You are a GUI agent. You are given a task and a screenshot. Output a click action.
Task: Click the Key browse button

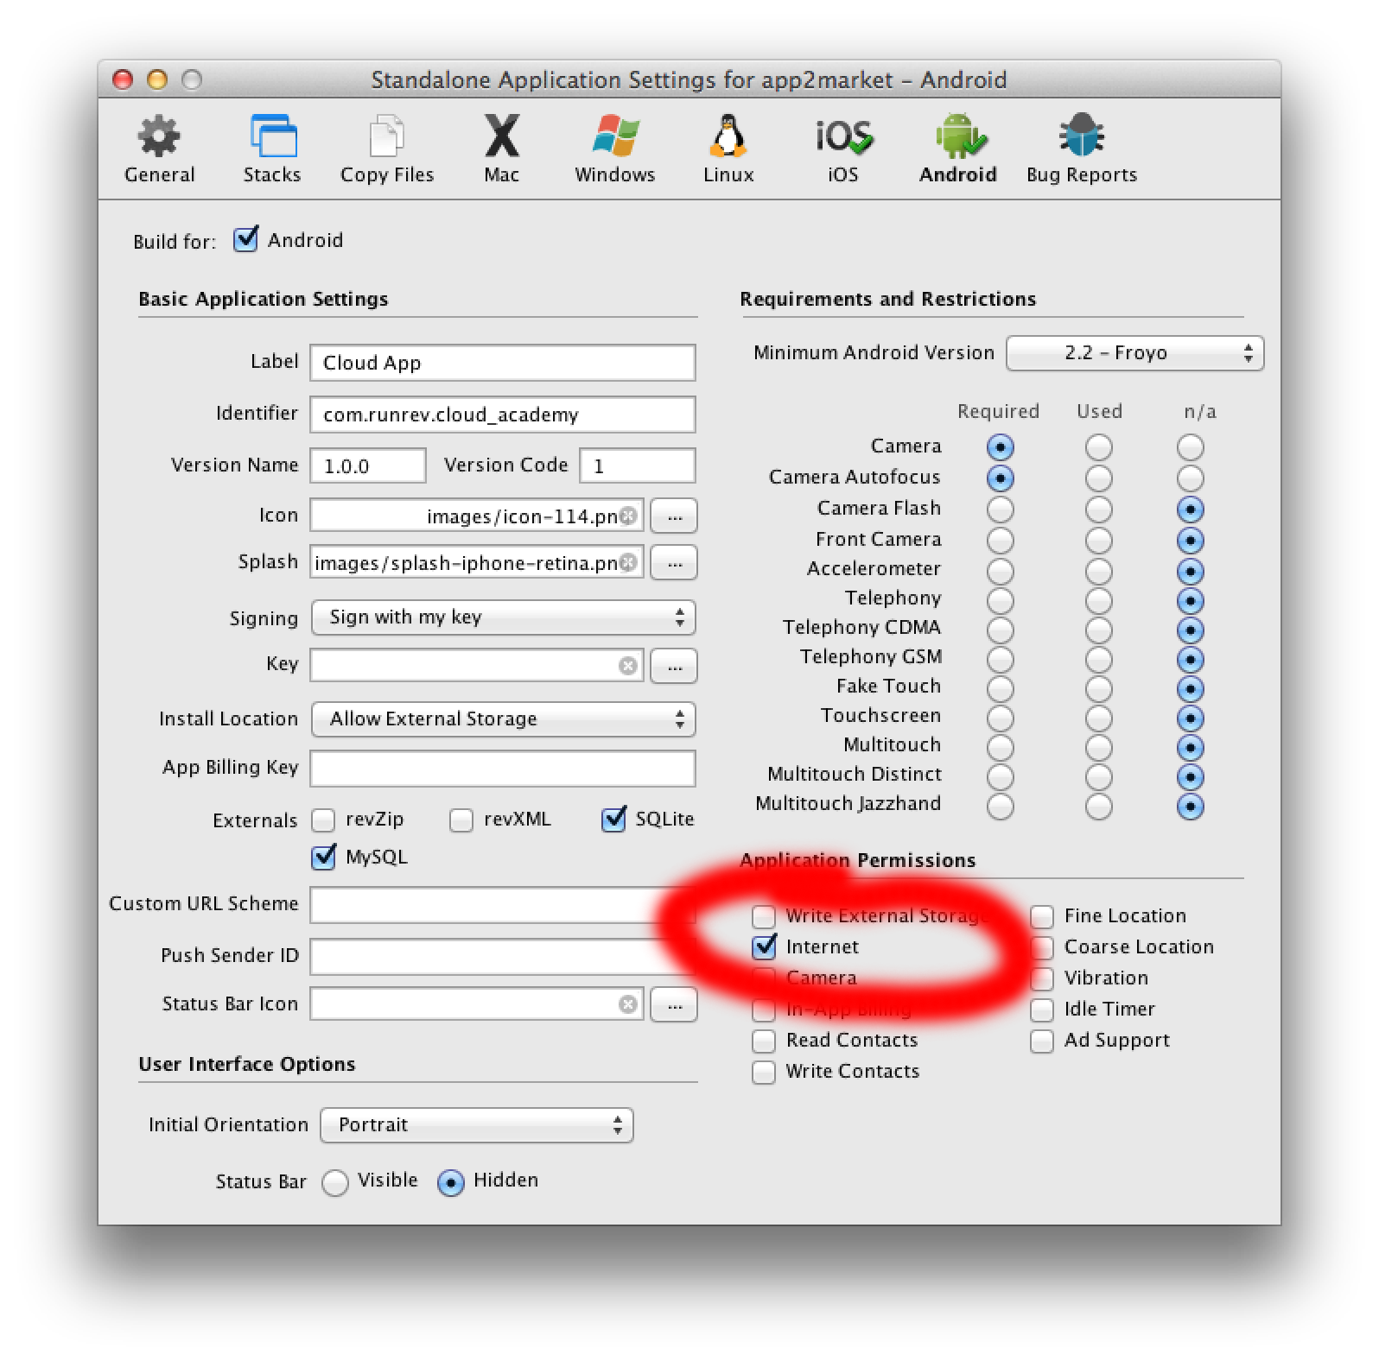(674, 666)
